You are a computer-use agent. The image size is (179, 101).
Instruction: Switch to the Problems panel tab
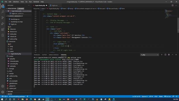37,55
